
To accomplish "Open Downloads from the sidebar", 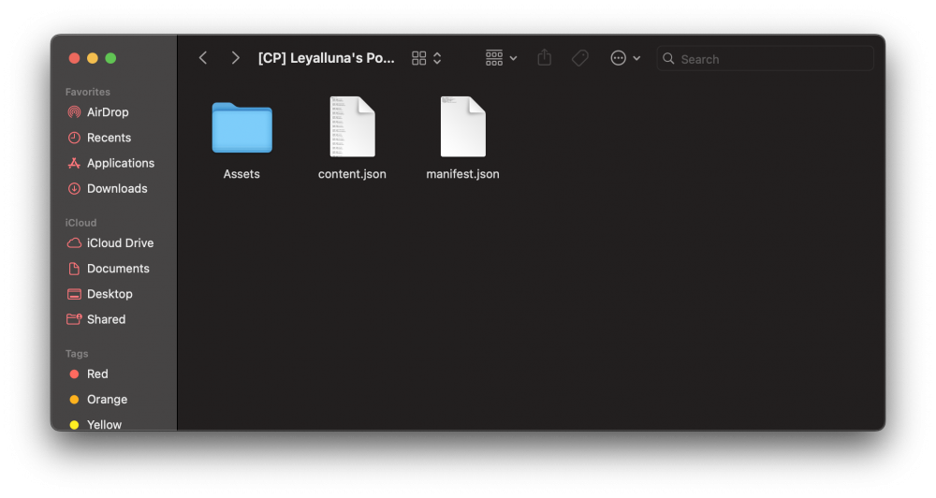I will click(116, 188).
